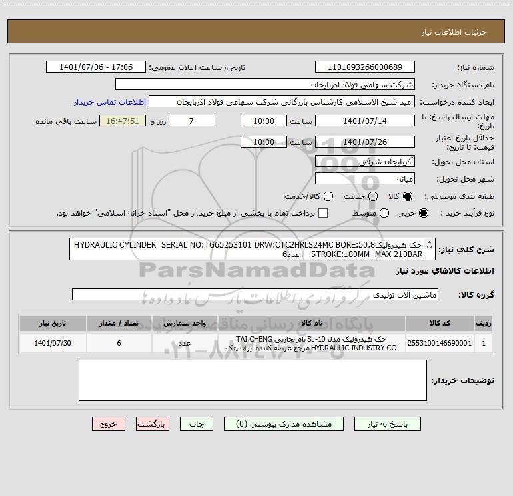Click the need date cell 1401/07/30

[53, 343]
